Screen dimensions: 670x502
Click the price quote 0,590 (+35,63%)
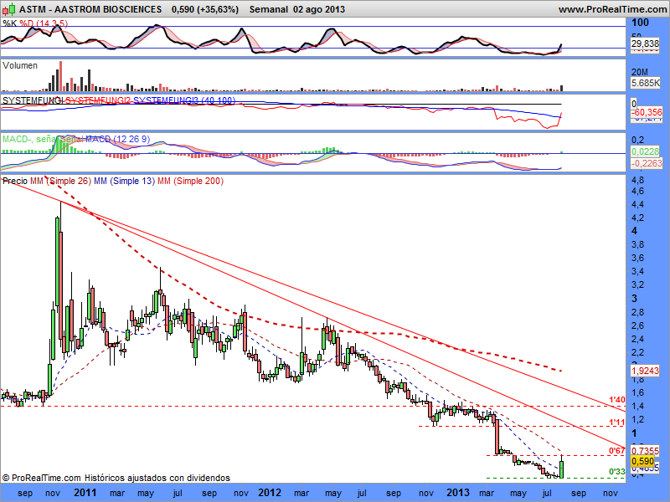[x=205, y=9]
